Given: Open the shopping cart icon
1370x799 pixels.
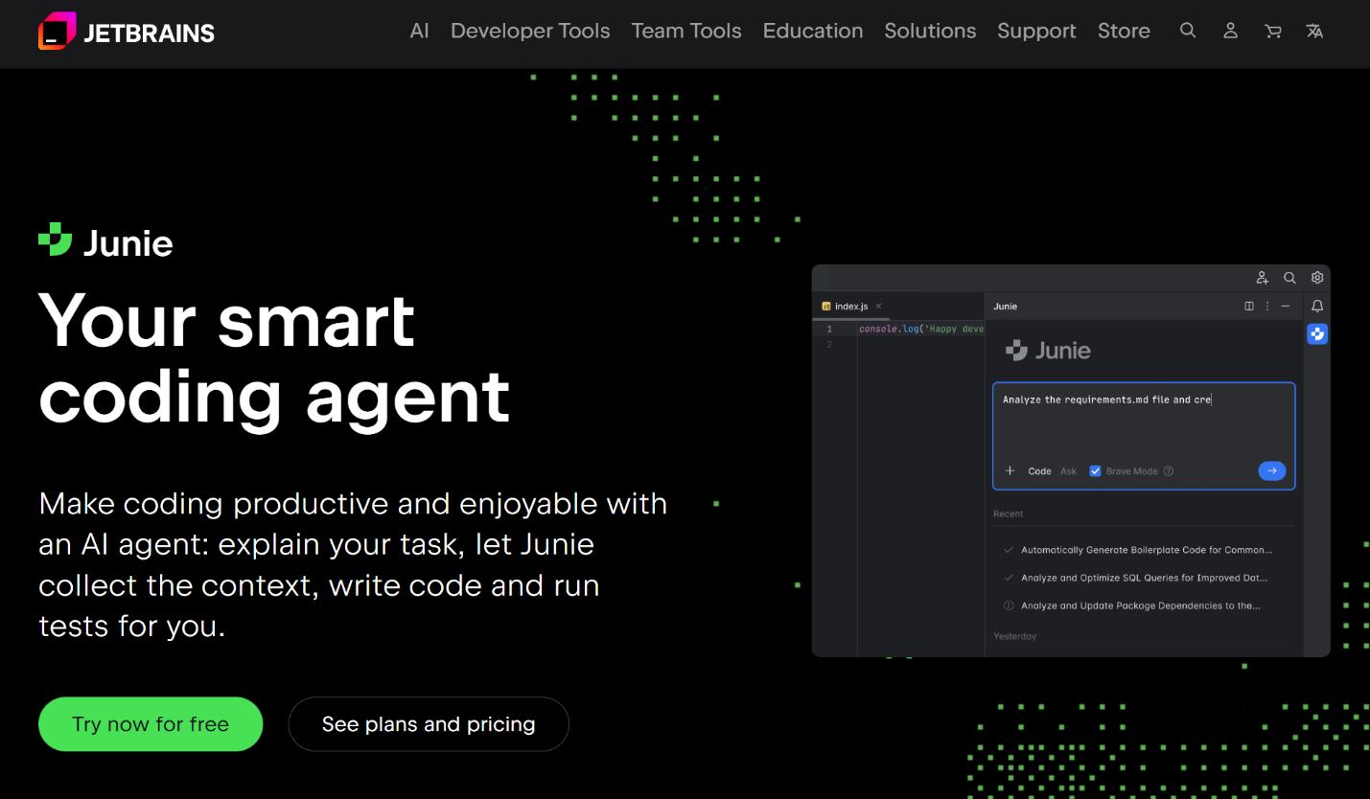Looking at the screenshot, I should [1272, 31].
